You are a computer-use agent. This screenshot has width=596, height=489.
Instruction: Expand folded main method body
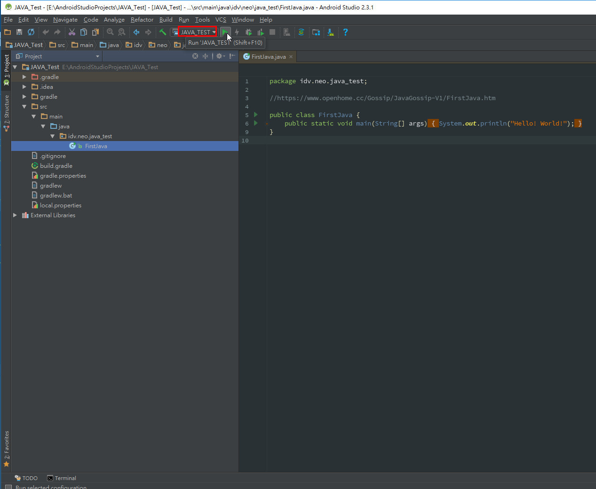click(x=267, y=124)
